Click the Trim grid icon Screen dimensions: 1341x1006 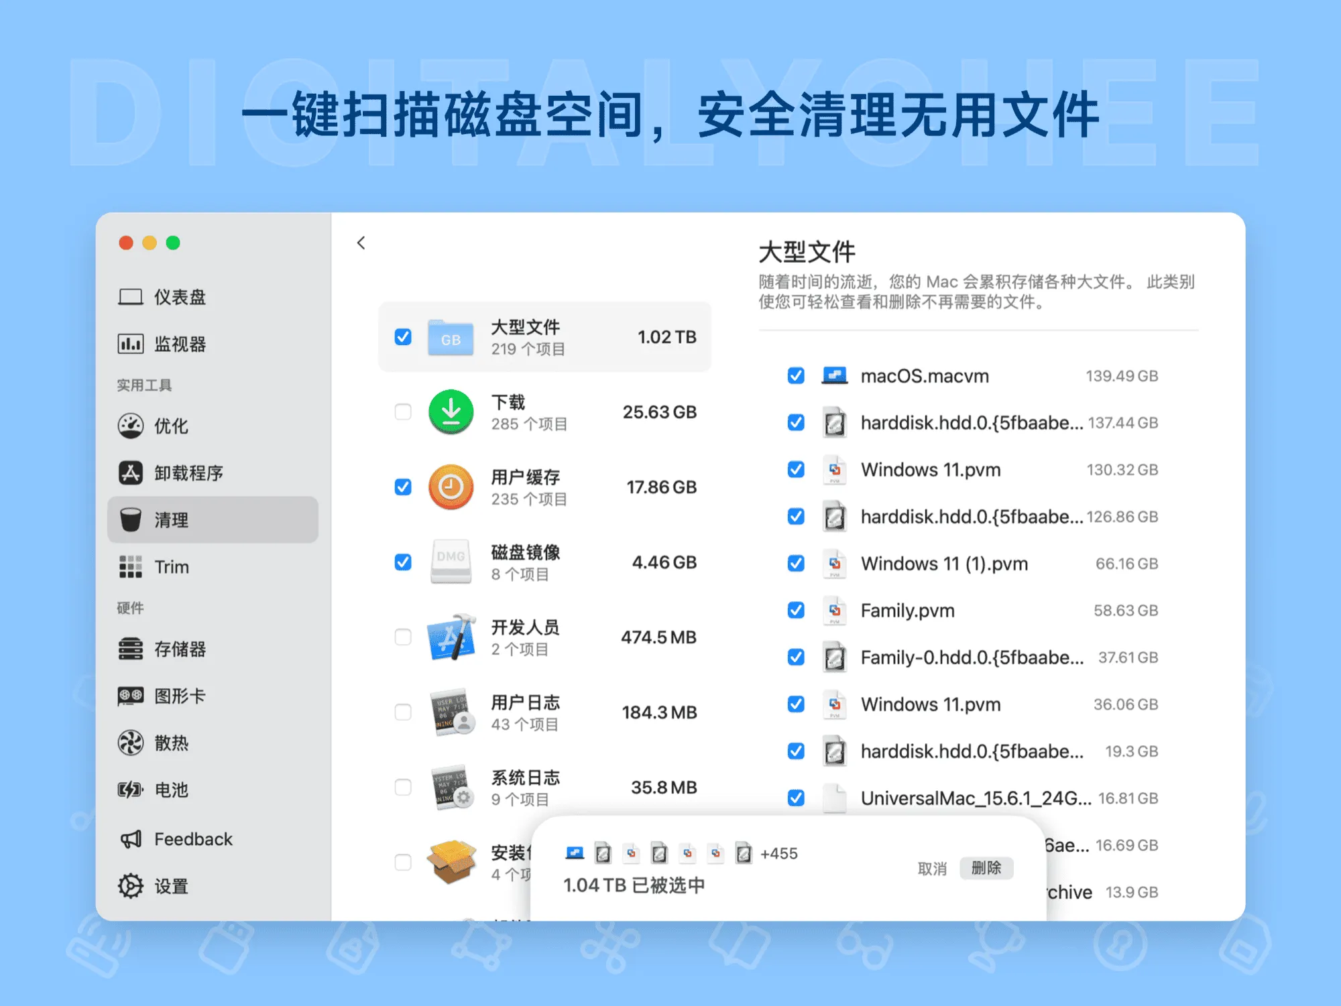tap(131, 567)
